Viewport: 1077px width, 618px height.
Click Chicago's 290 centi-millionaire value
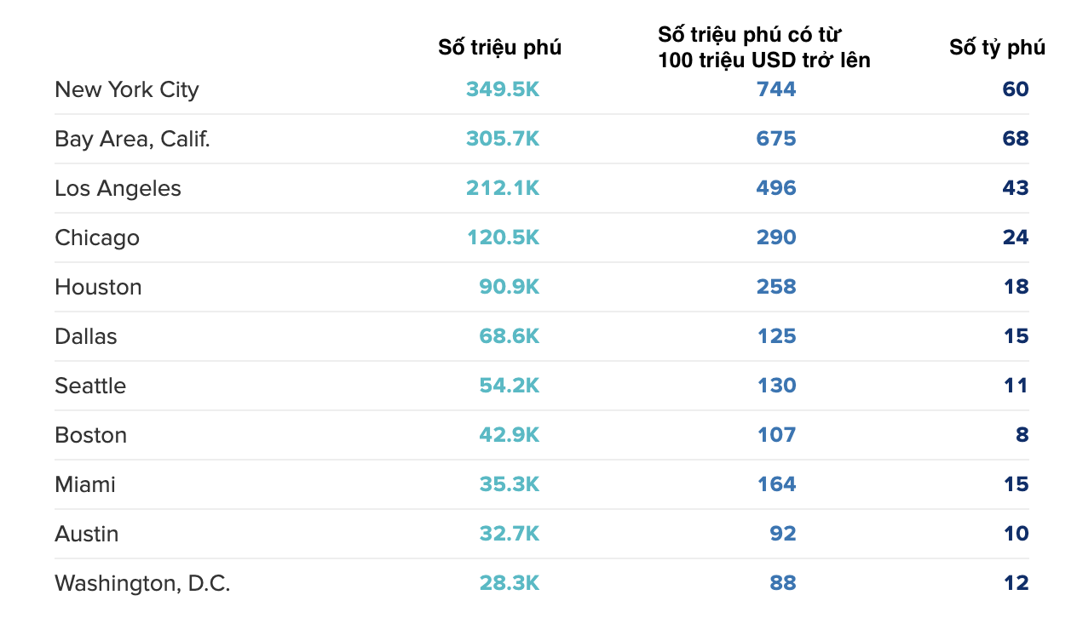click(776, 237)
